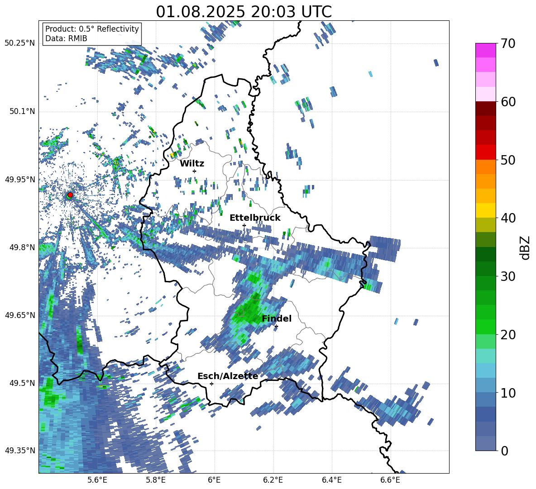Click the 50.25°N latitude label
This screenshot has width=536, height=489.
point(20,43)
